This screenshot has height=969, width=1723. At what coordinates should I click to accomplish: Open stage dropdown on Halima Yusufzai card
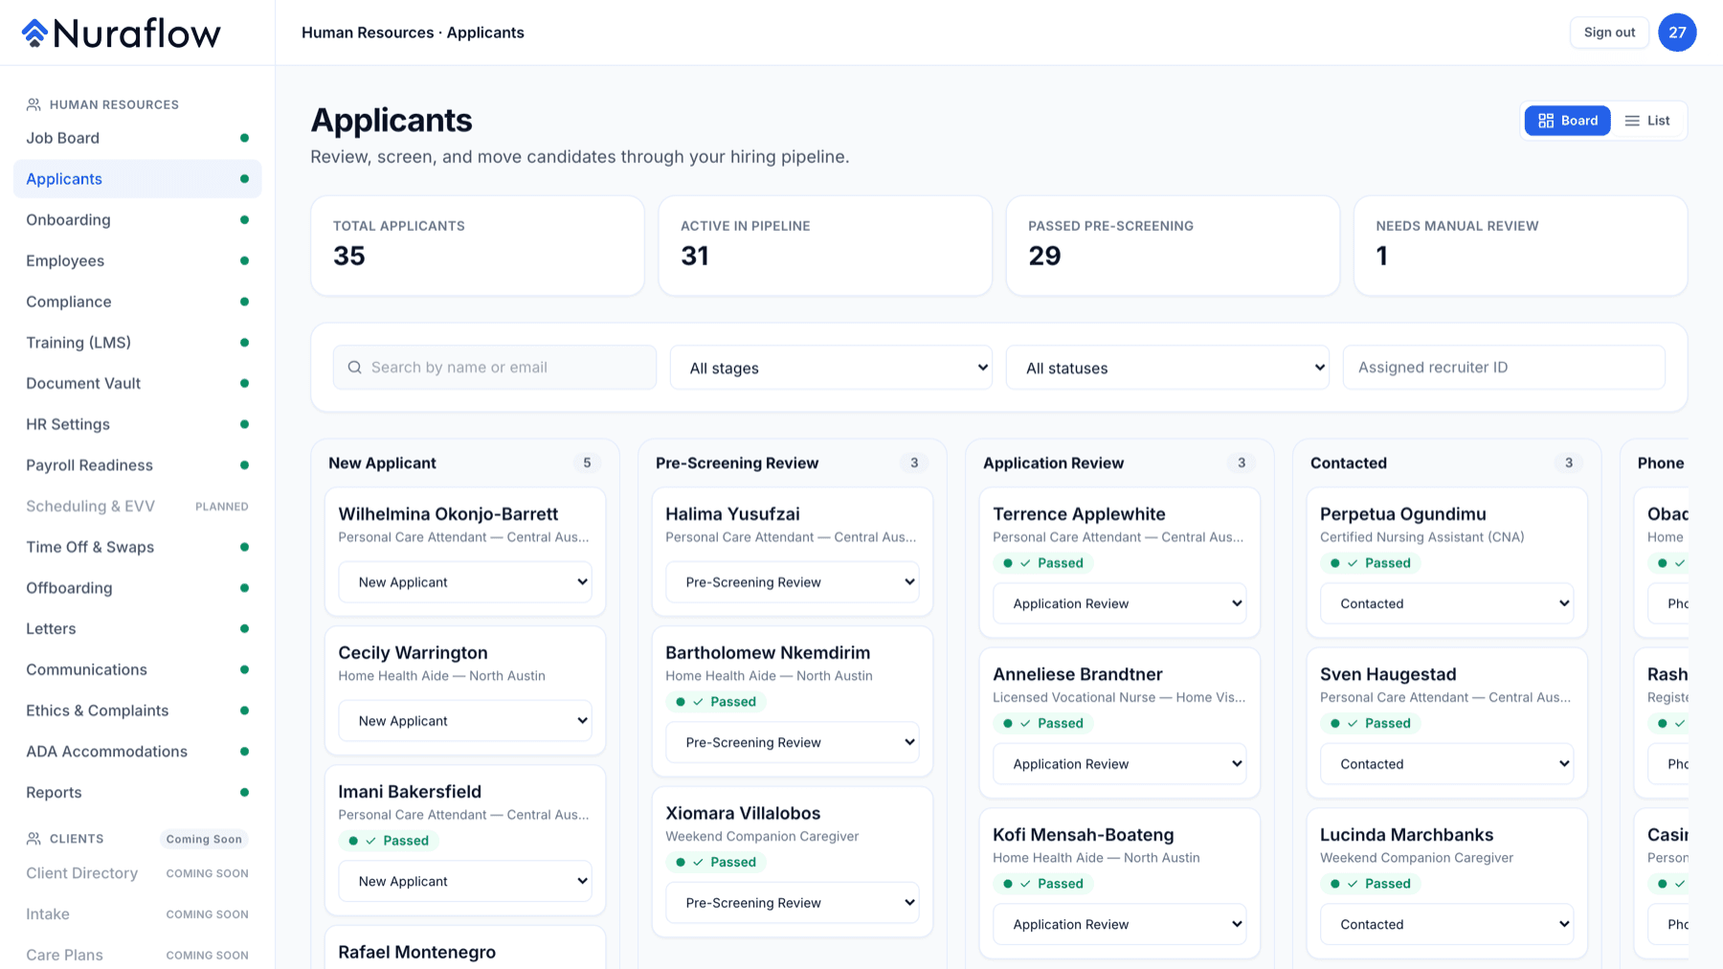793,582
